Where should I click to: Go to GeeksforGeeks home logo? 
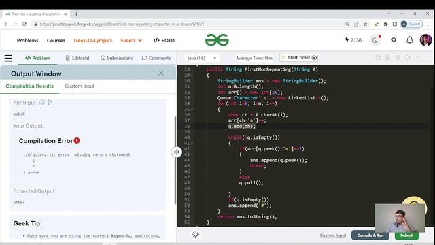coord(217,40)
